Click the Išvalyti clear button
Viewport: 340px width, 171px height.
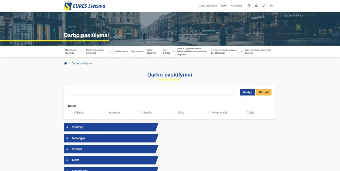coord(247,92)
